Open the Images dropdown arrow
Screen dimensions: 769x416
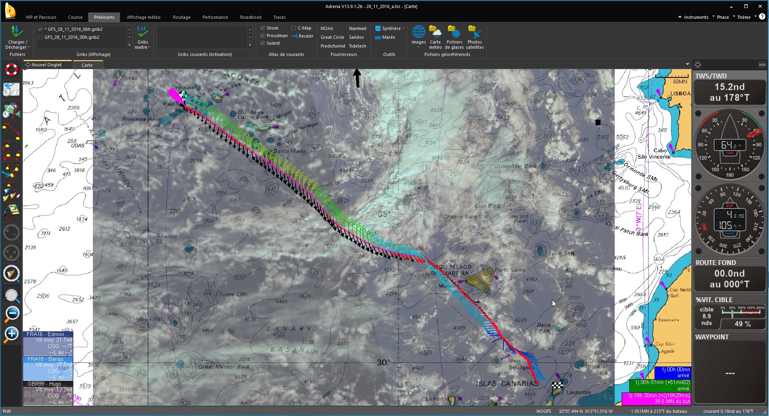418,47
